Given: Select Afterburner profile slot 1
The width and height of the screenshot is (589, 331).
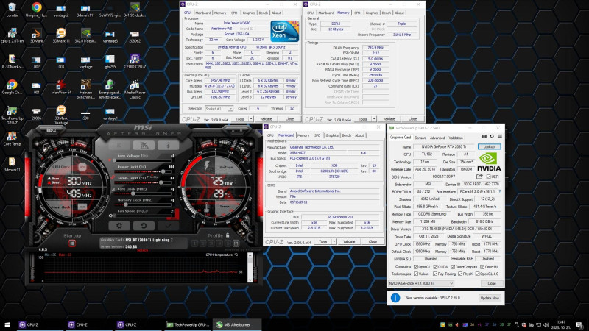Looking at the screenshot, I should click(194, 243).
